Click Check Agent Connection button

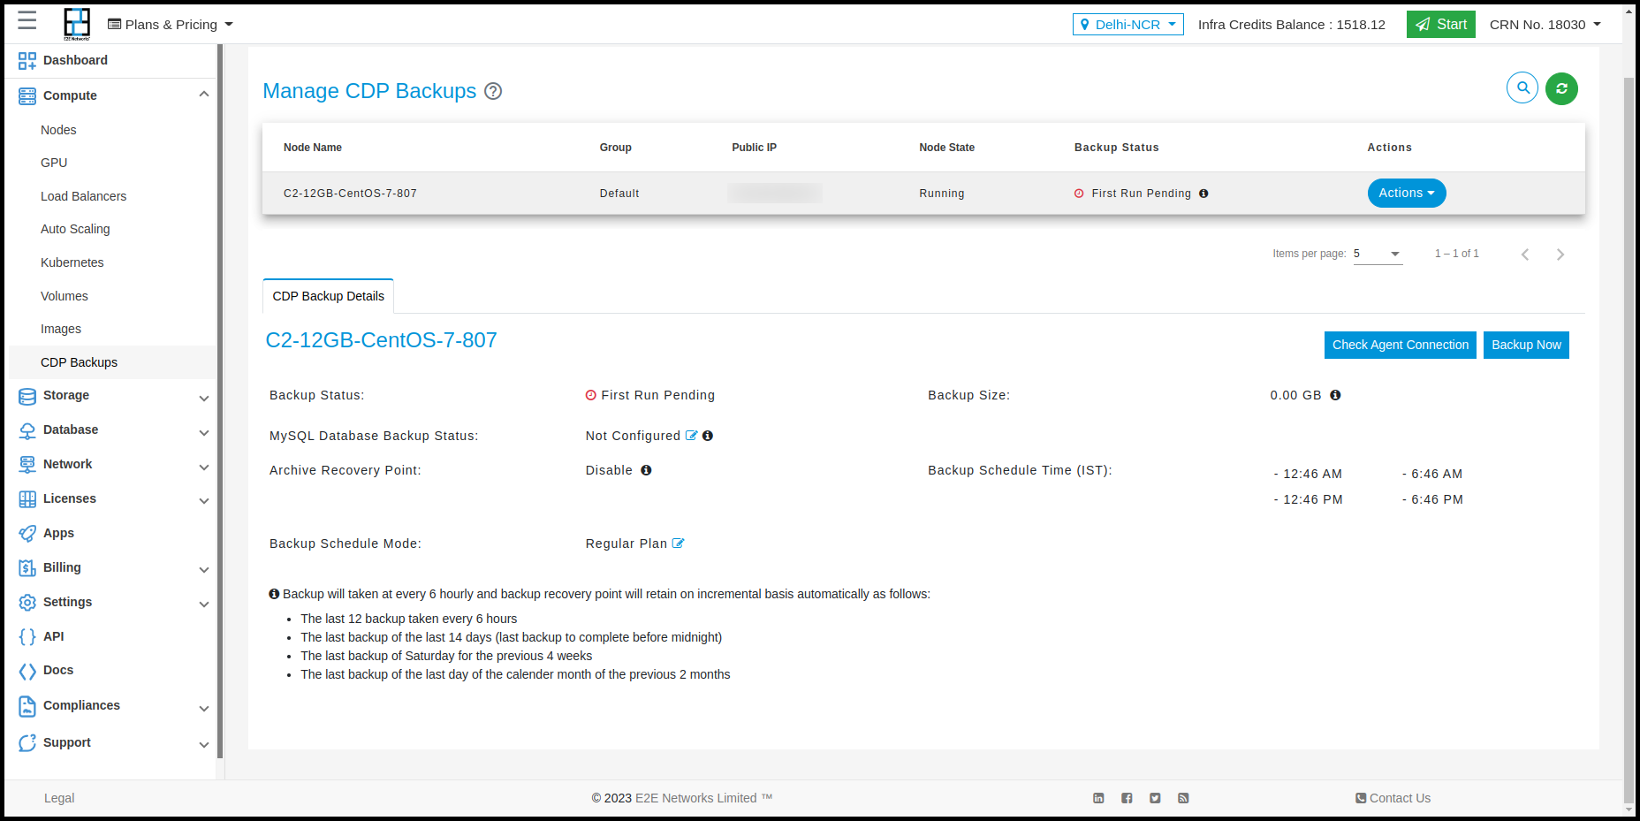[x=1400, y=345]
